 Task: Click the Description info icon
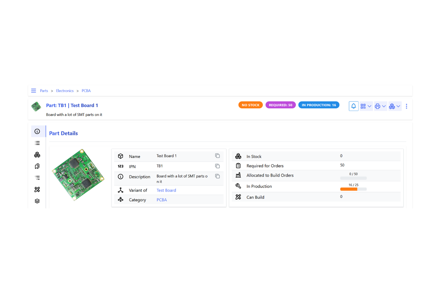click(x=120, y=177)
